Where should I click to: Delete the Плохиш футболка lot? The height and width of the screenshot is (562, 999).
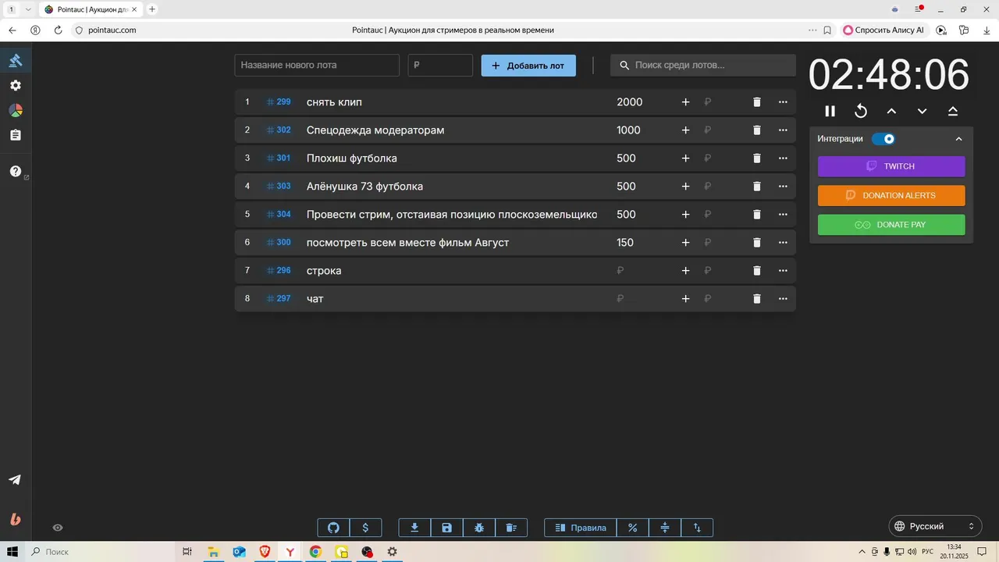756,158
